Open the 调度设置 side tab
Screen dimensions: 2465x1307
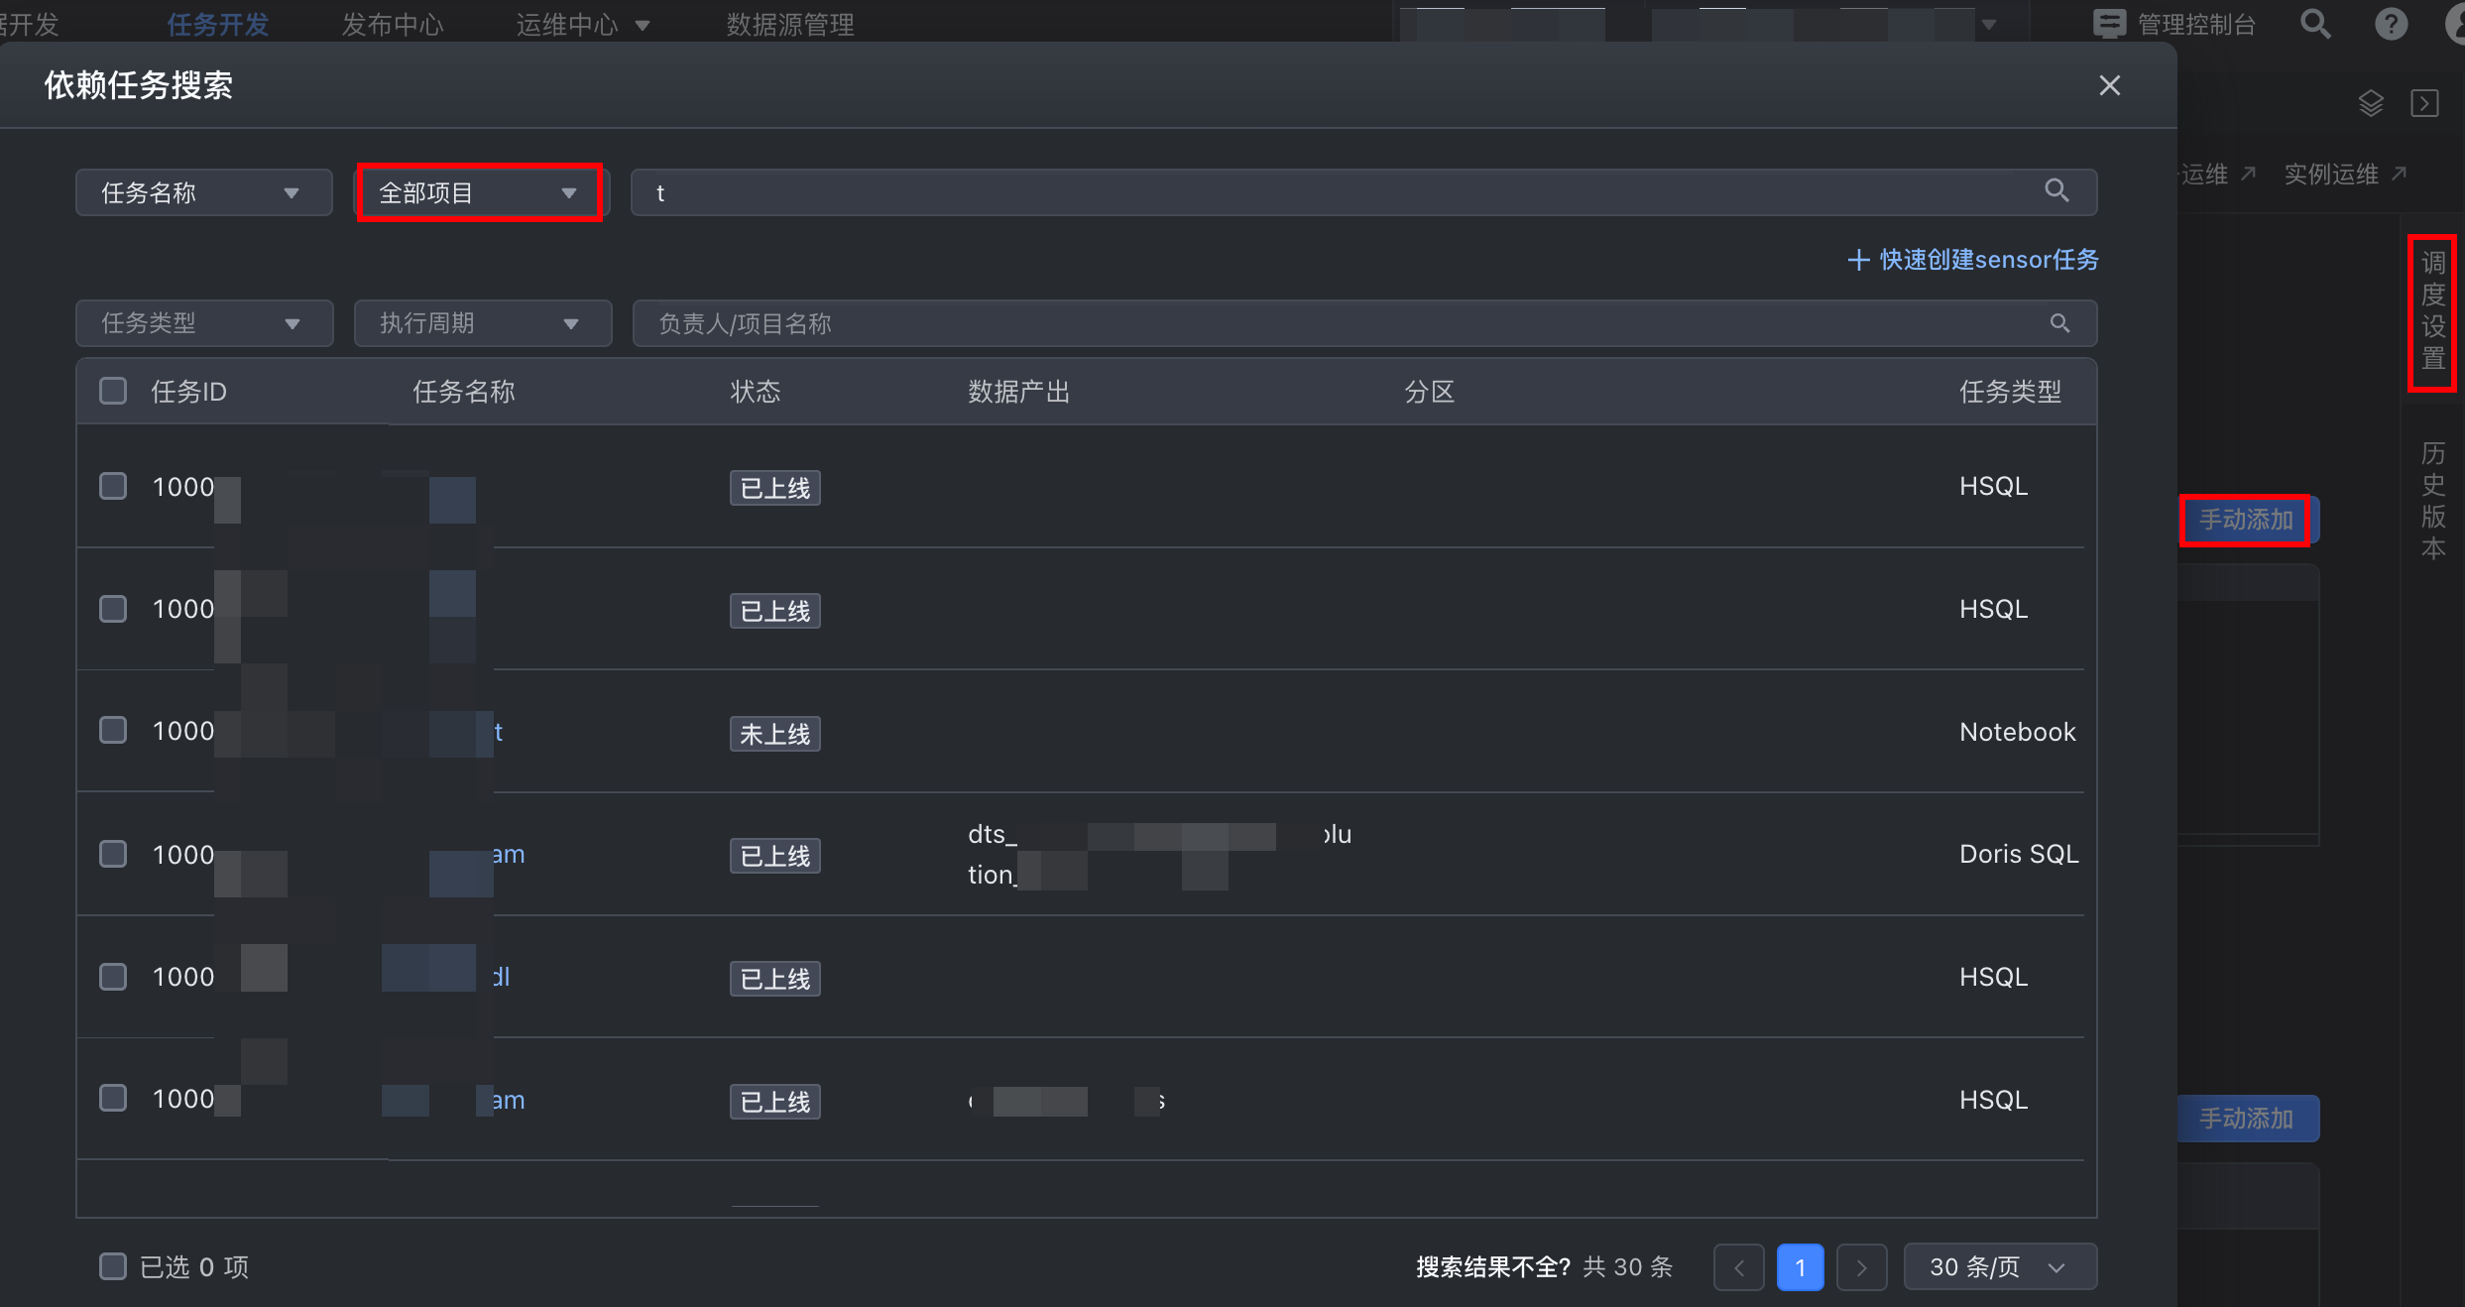coord(2432,311)
